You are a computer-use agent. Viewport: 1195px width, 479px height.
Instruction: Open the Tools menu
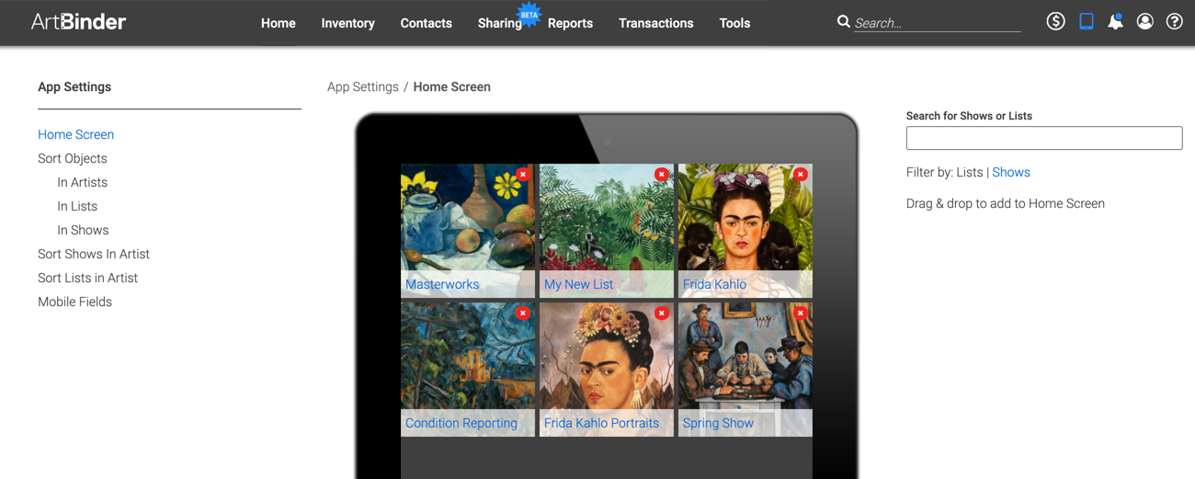point(734,23)
